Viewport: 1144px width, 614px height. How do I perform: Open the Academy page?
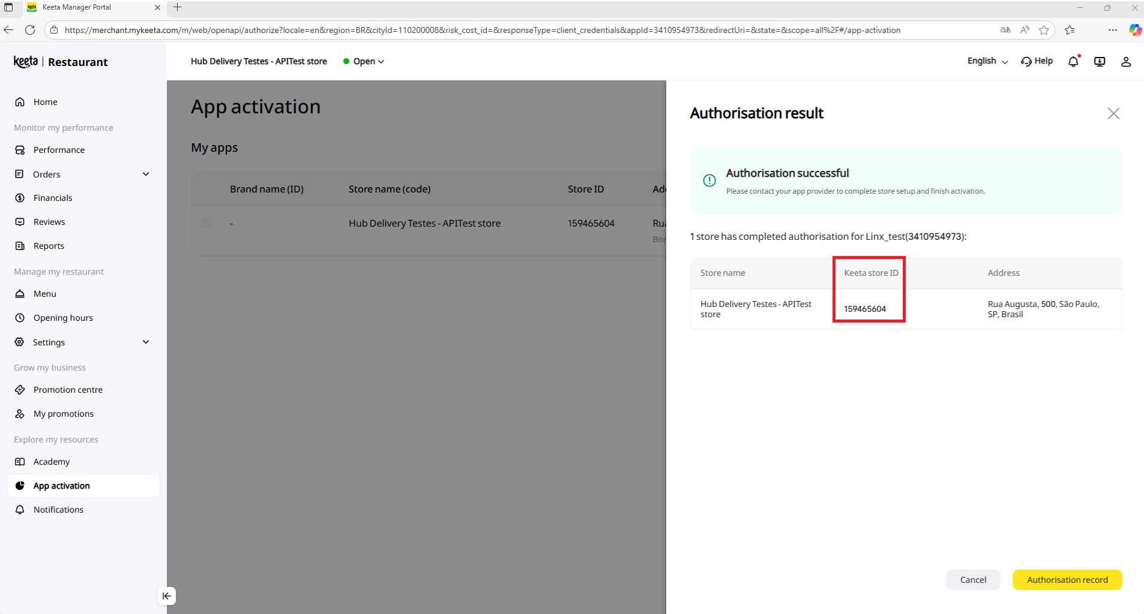(x=83, y=462)
